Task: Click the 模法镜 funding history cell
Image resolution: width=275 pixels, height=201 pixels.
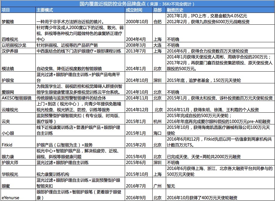Action: (220, 63)
